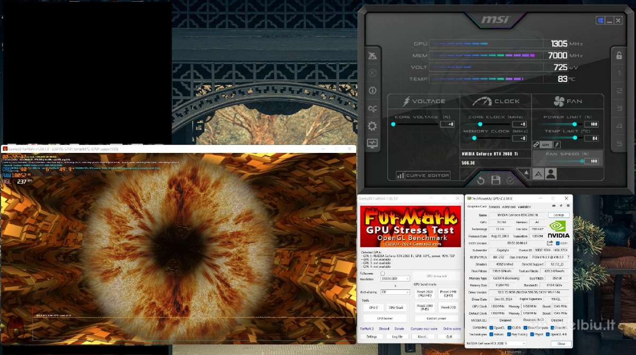Toggle the fan ON button in Afterburner
636x355 pixels.
546,144
